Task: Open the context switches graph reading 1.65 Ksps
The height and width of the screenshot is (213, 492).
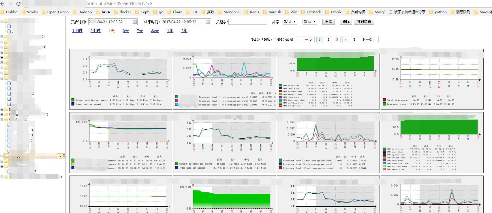Action: pyautogui.click(x=224, y=142)
